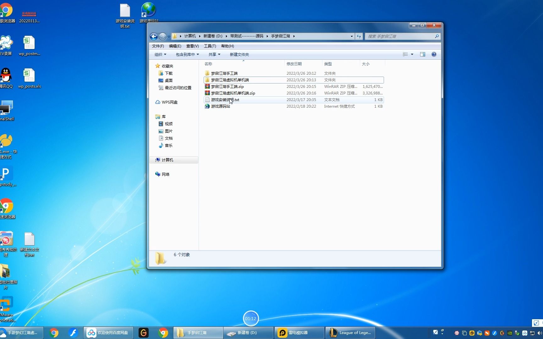The height and width of the screenshot is (339, 543).
Task: Select the 梦启江湖虚拟机单机端.zip archive
Action: (x=293, y=93)
